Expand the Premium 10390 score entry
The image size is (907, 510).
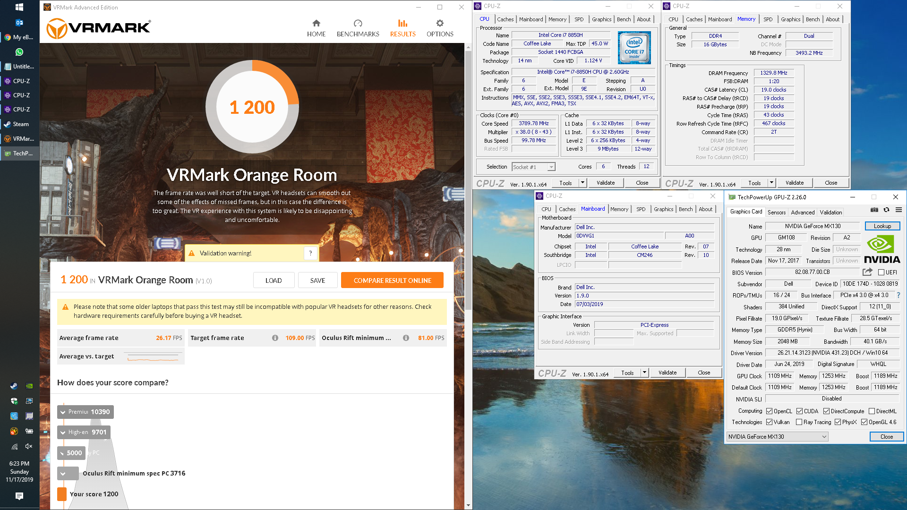pyautogui.click(x=86, y=412)
